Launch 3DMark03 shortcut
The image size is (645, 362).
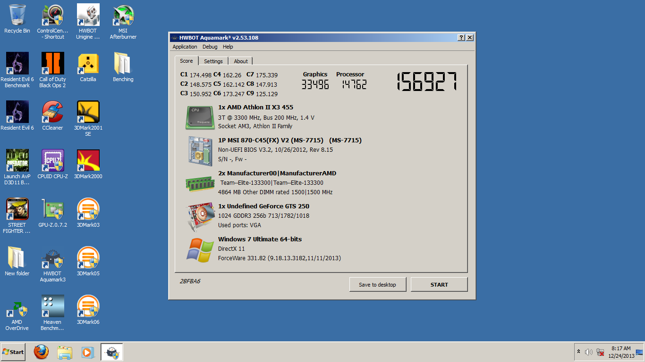88,213
